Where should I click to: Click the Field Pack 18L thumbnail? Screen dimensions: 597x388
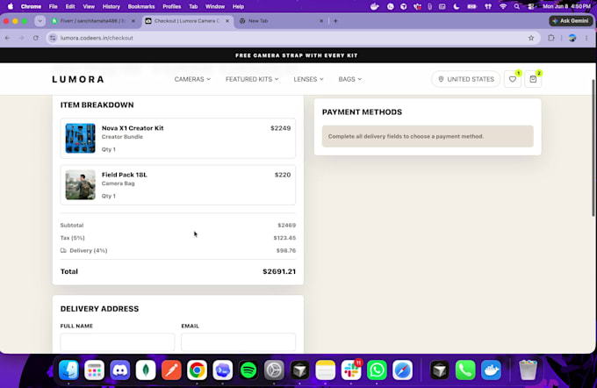click(x=81, y=184)
